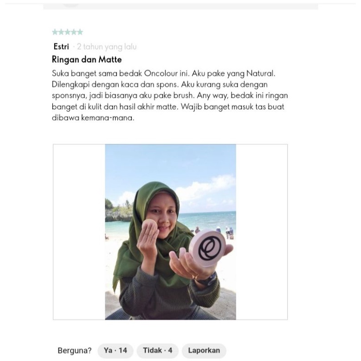The height and width of the screenshot is (361, 361).
Task: Click the white left margin of the photo frame
Action: (79, 232)
